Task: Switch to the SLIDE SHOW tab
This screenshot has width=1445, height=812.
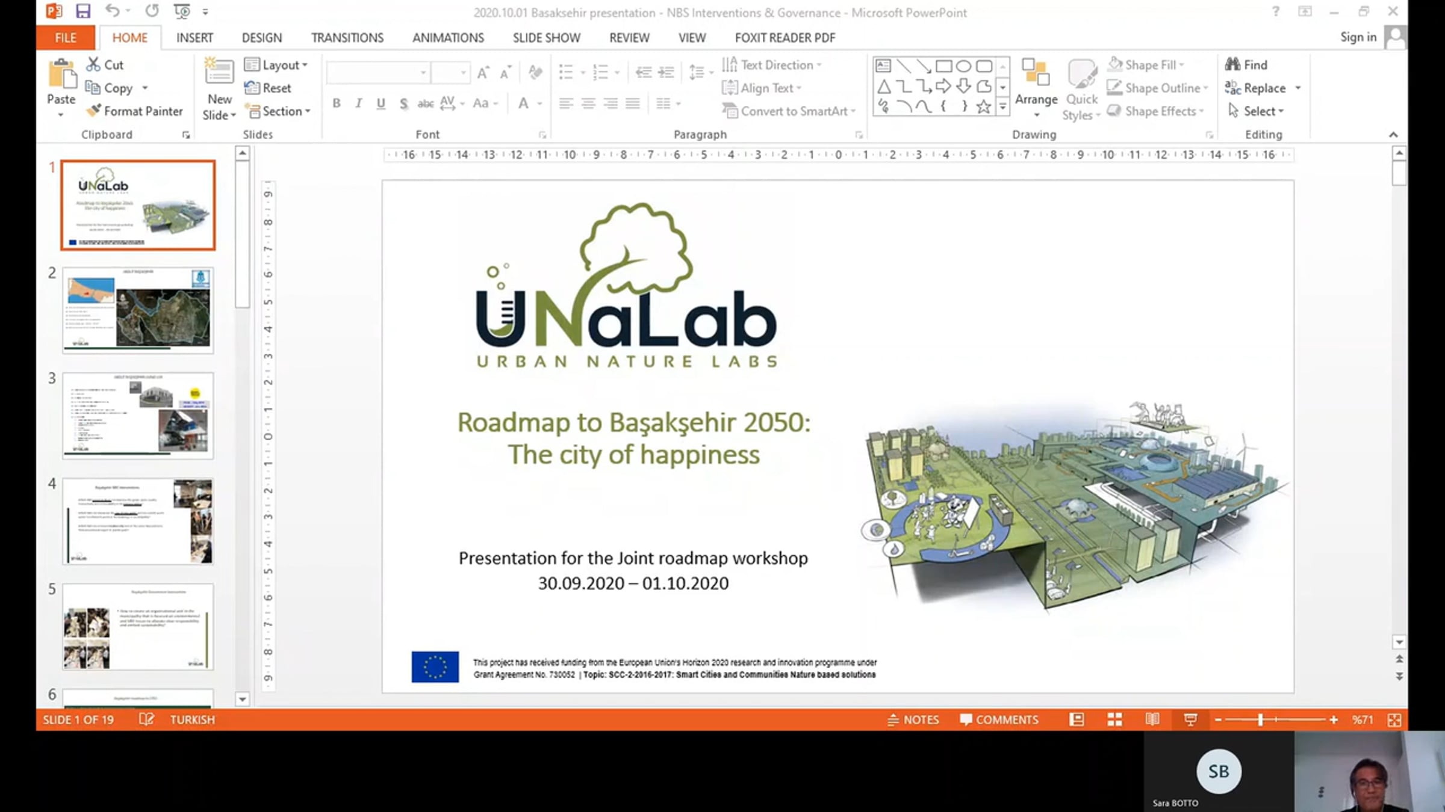Action: click(547, 37)
